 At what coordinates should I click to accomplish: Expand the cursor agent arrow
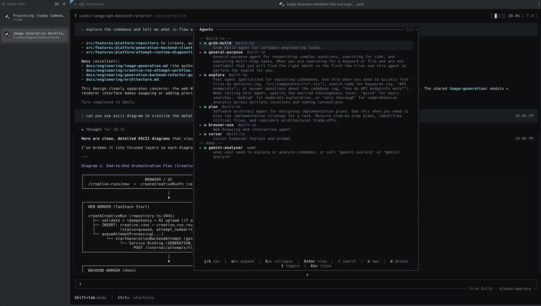pyautogui.click(x=201, y=134)
